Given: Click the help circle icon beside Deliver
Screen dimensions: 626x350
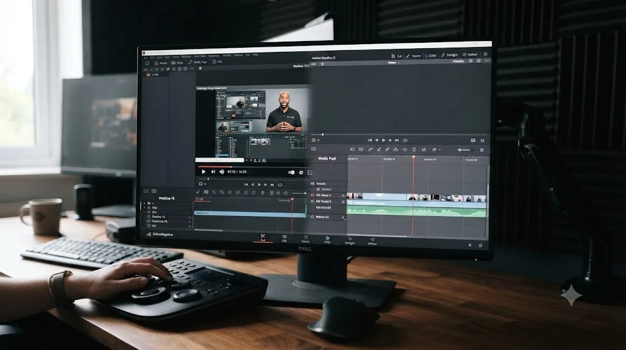Looking at the screenshot, I should click(485, 54).
